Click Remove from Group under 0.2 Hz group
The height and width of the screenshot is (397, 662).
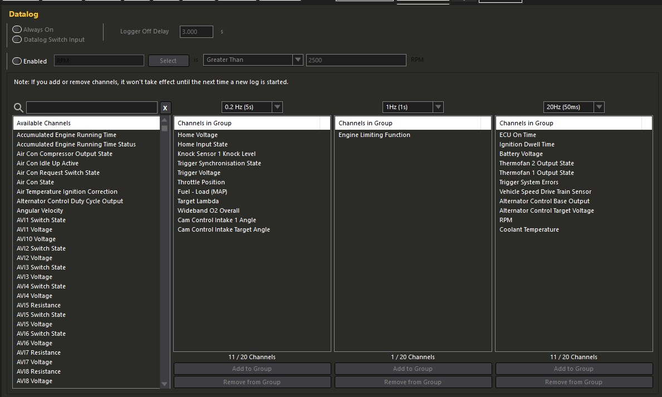click(252, 382)
